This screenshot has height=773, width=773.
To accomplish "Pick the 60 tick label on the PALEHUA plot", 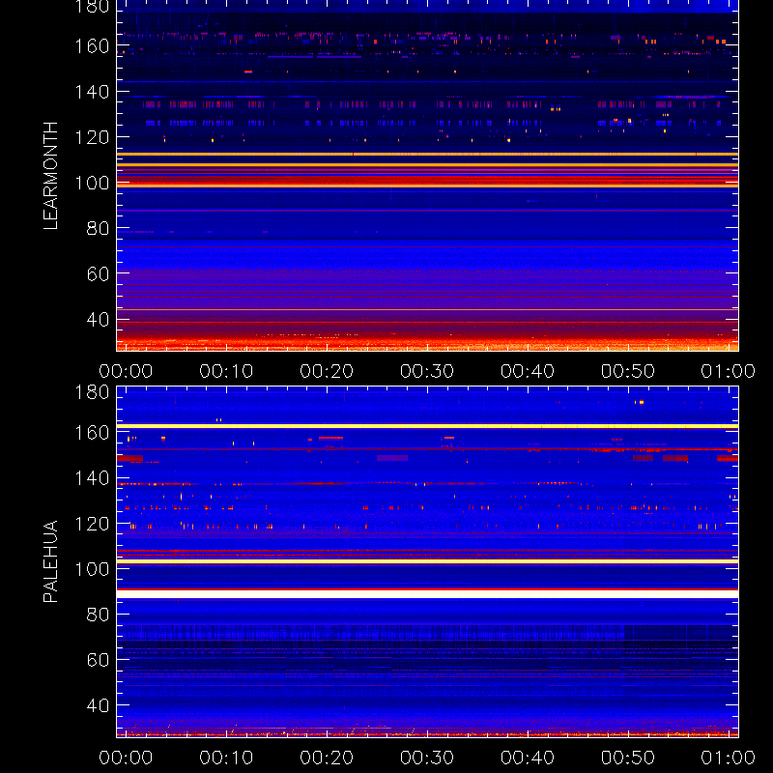I will pyautogui.click(x=98, y=660).
